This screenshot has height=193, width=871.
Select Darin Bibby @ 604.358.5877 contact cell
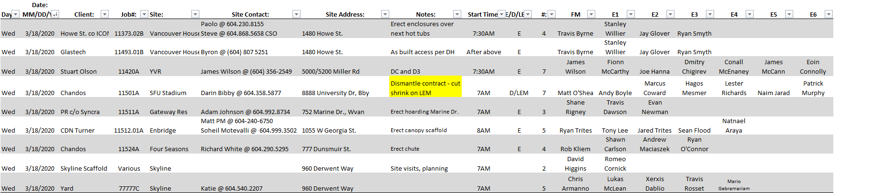coord(241,93)
